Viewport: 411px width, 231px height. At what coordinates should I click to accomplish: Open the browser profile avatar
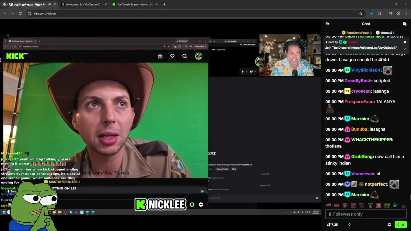click(398, 13)
